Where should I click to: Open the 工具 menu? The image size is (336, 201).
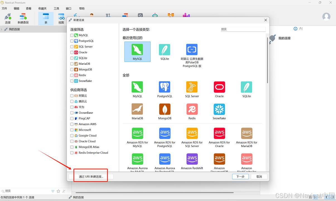(x=56, y=9)
